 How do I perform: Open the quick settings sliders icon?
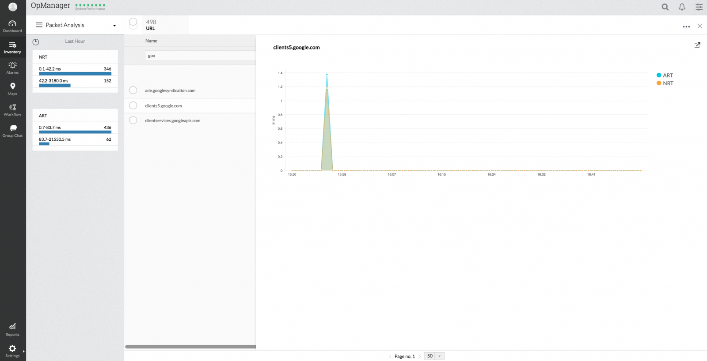click(x=699, y=7)
